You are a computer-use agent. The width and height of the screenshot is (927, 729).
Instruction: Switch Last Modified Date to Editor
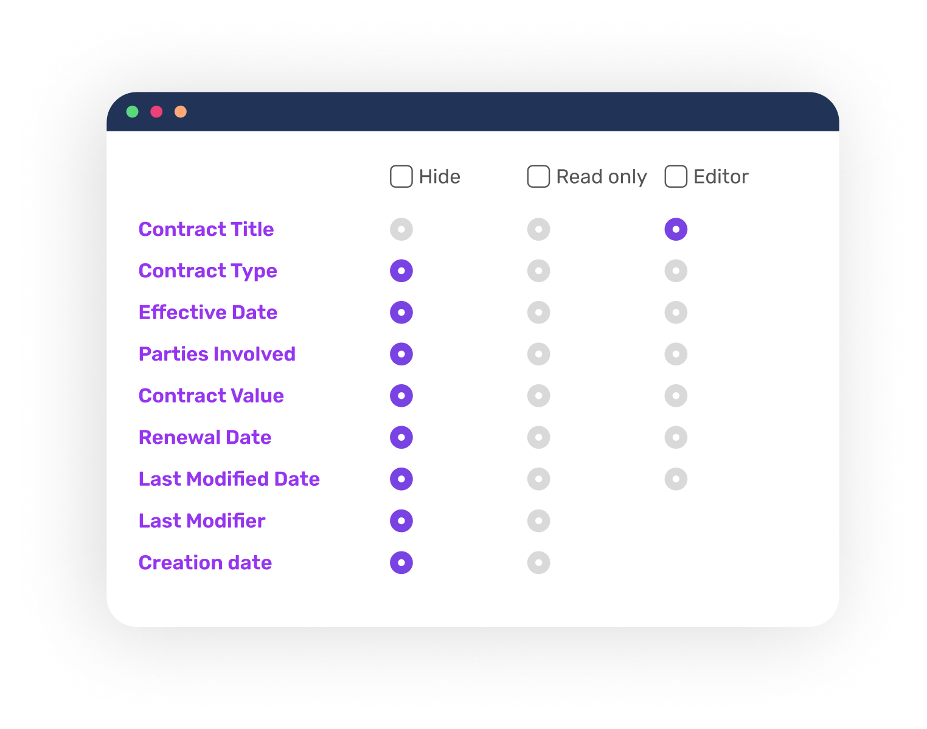[675, 479]
